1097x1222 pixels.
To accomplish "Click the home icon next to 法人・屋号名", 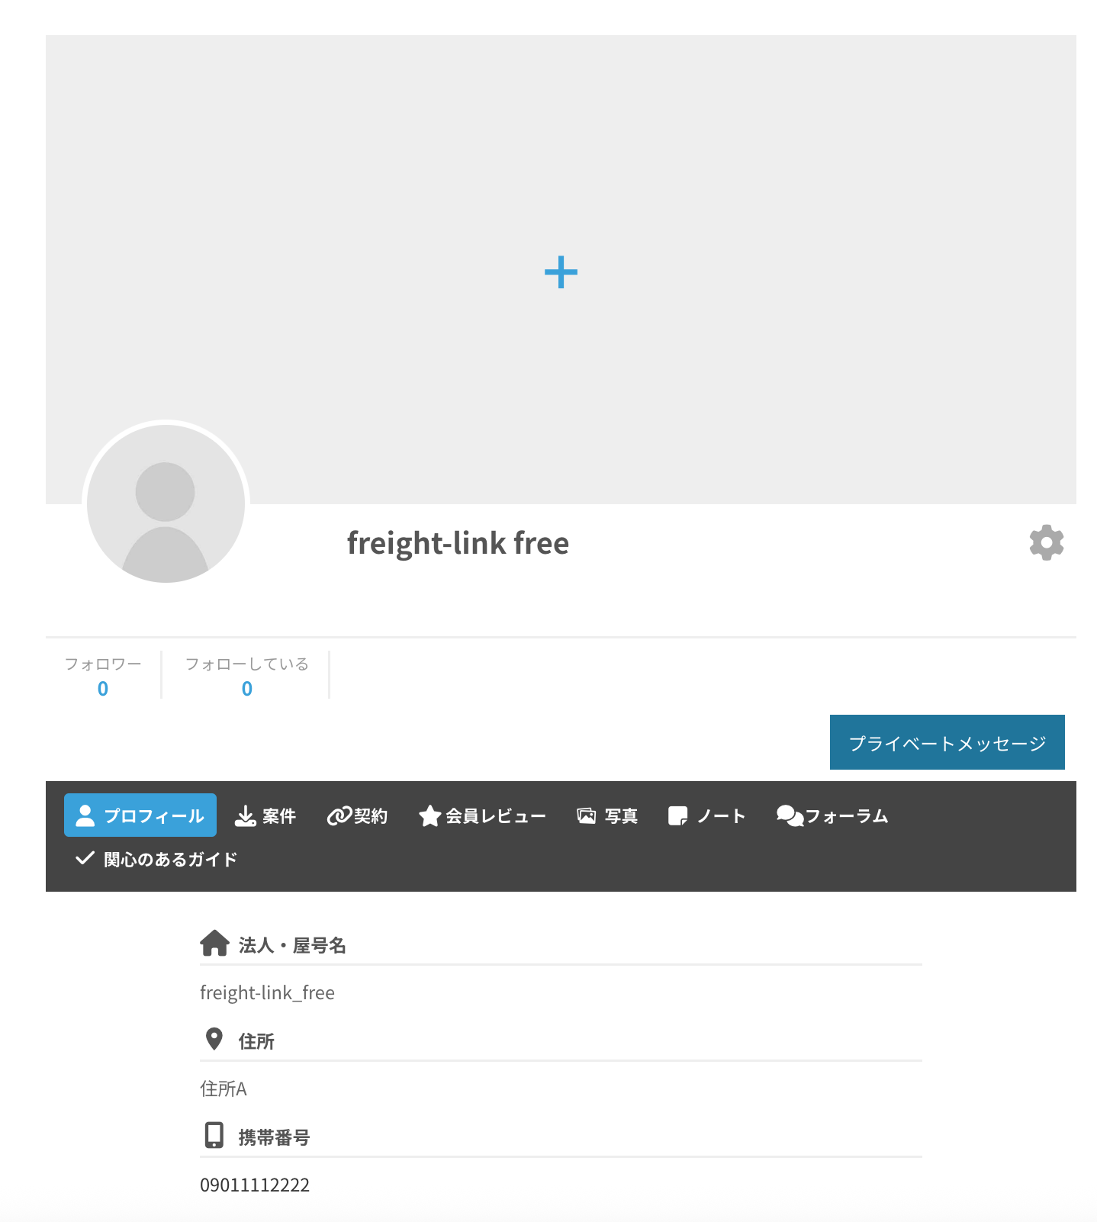I will click(214, 944).
